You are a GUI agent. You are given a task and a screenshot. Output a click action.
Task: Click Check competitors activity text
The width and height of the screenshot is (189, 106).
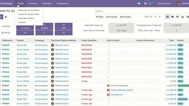(119, 86)
